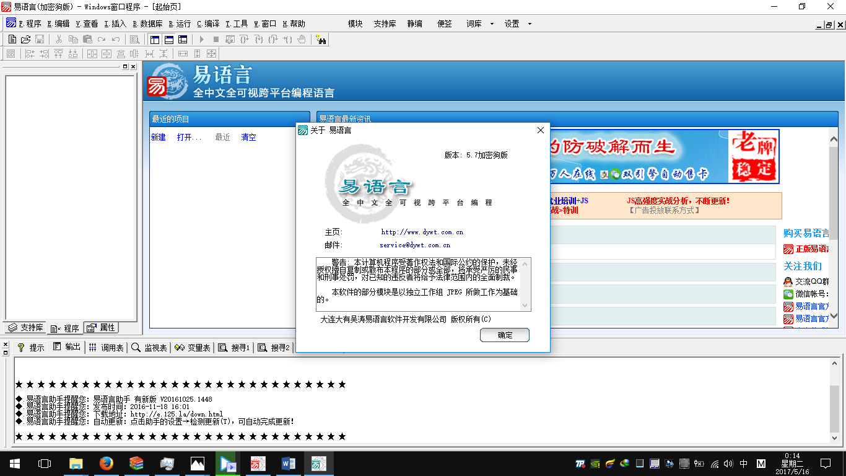The image size is (846, 476).
Task: Click the down arrow of warning text scrollbar
Action: coord(525,306)
